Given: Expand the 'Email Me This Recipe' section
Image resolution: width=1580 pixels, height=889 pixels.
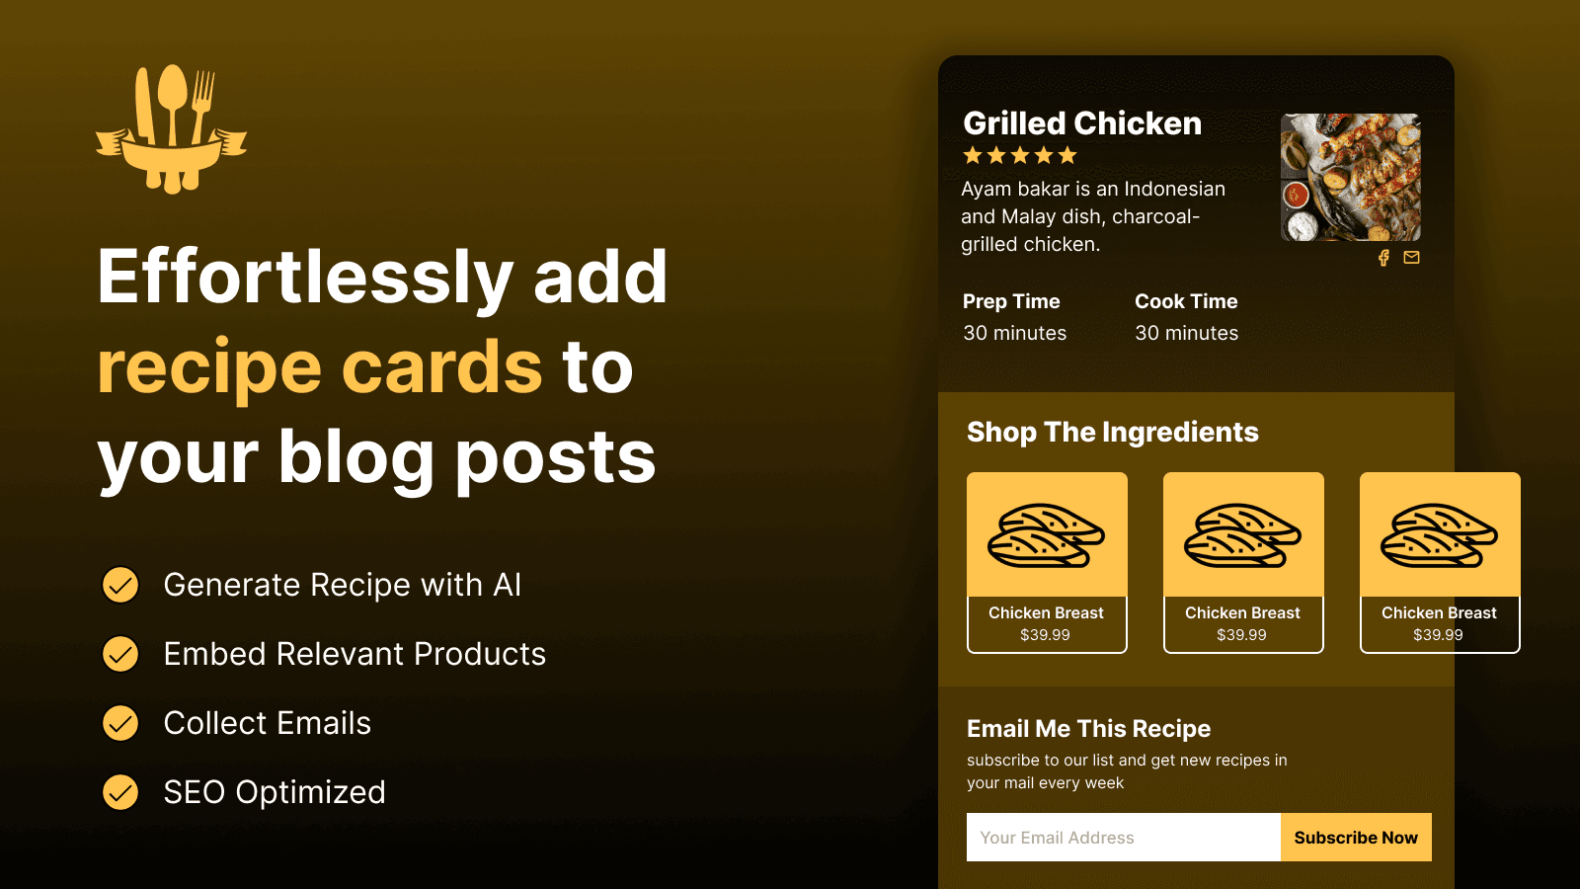Looking at the screenshot, I should click(x=1087, y=729).
